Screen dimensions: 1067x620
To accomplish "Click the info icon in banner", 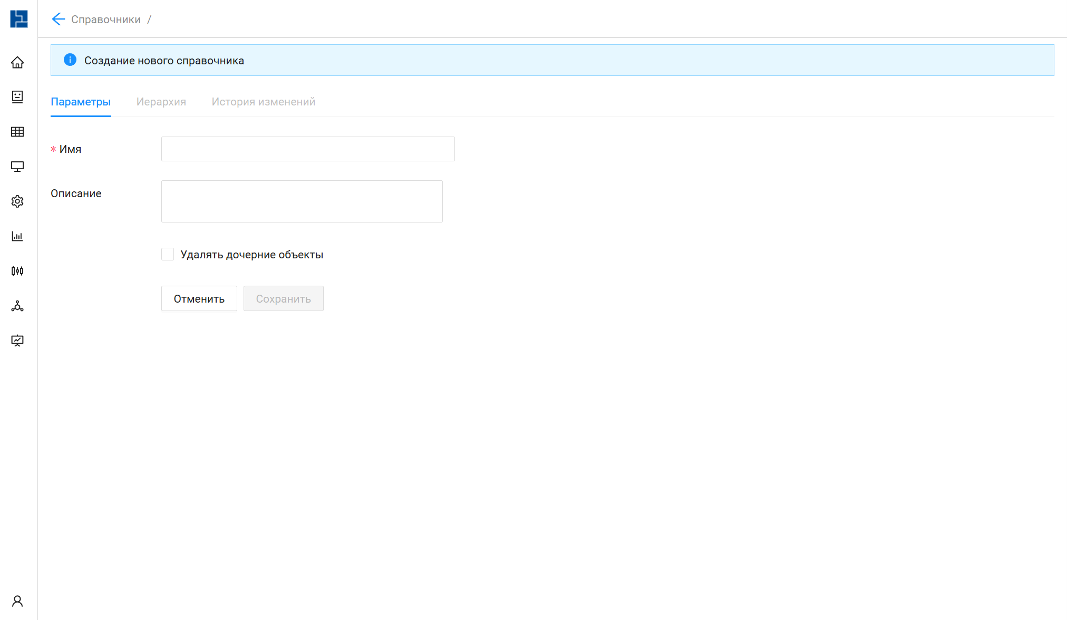I will [70, 60].
